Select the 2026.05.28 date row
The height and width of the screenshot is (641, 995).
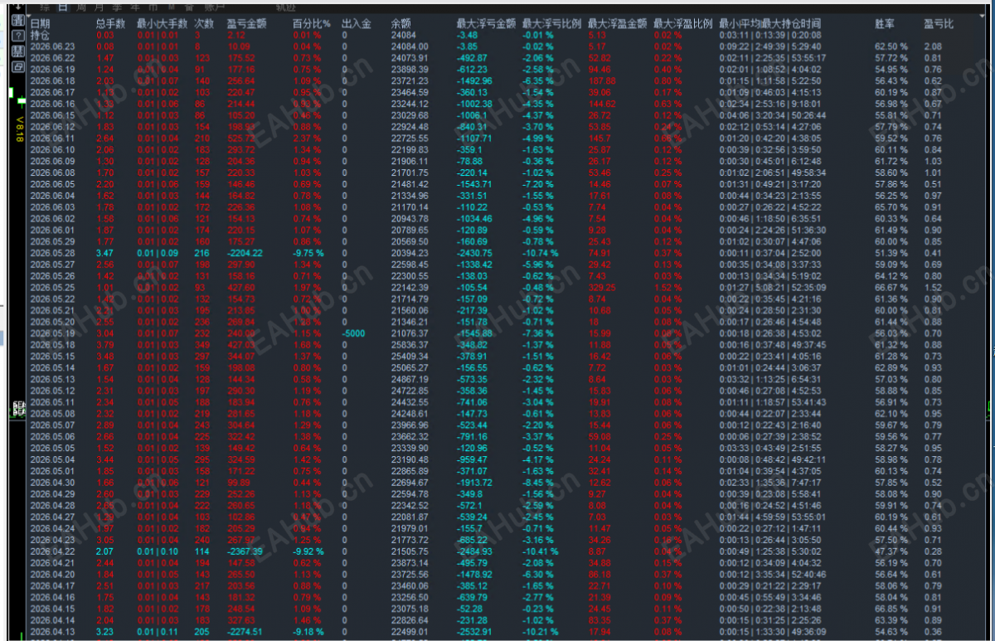coord(51,252)
